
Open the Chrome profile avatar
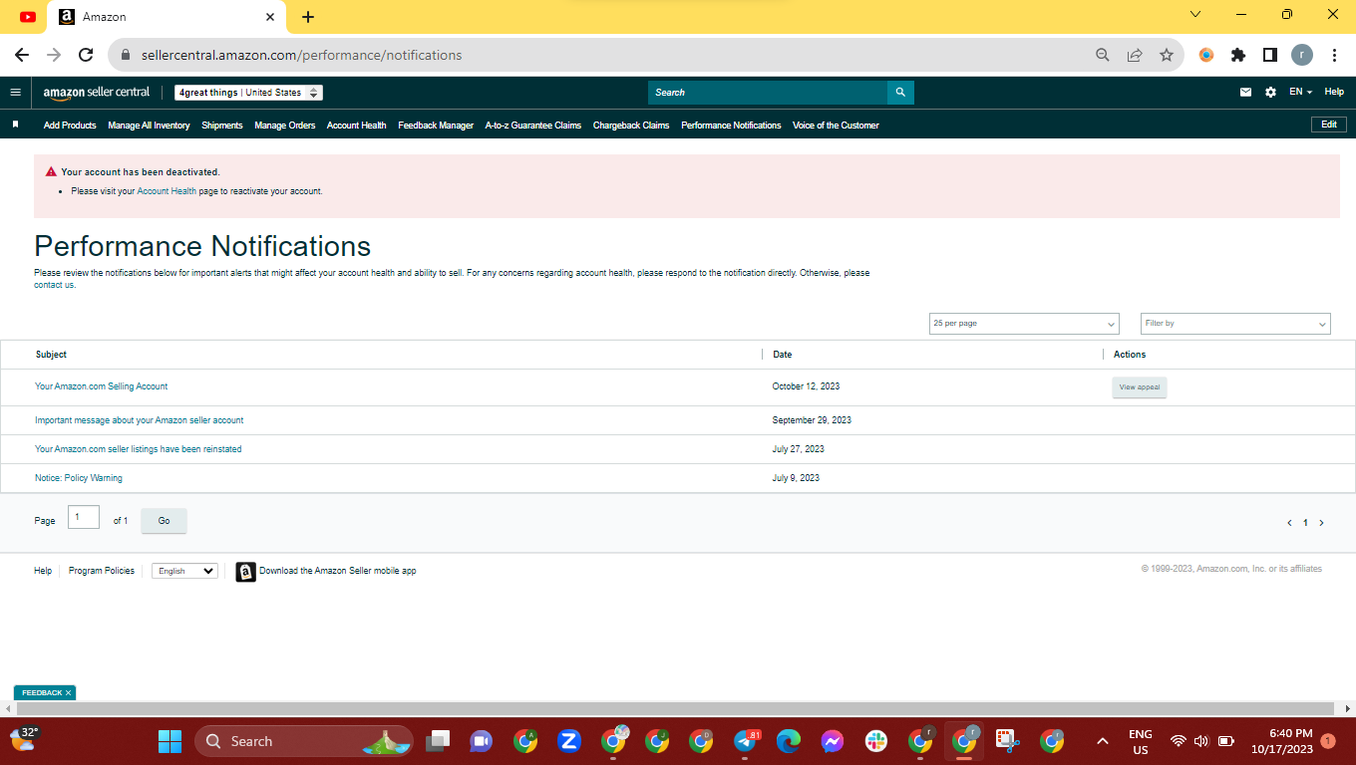[1302, 56]
